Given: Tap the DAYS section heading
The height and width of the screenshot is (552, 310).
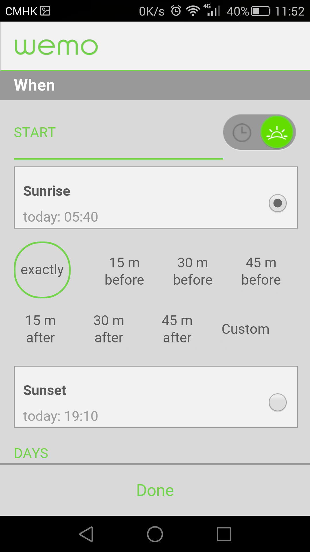Looking at the screenshot, I should point(31,453).
